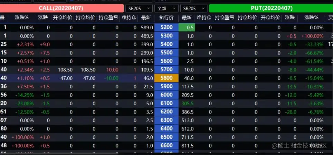333x155 pixels.
Task: Click the green highlighted 0.5 PUT price
Action: [x=187, y=28]
